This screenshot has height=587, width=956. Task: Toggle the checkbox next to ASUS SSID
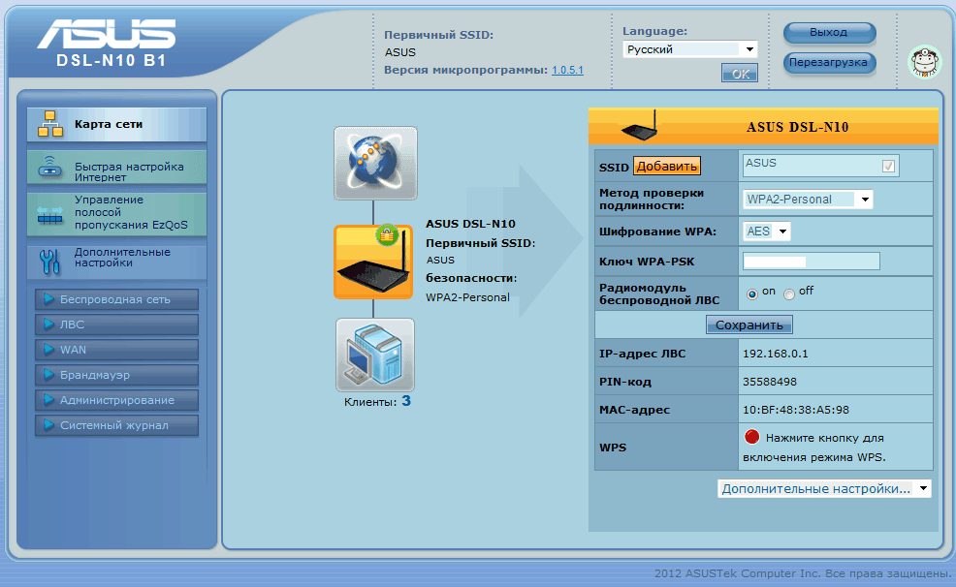pos(888,167)
